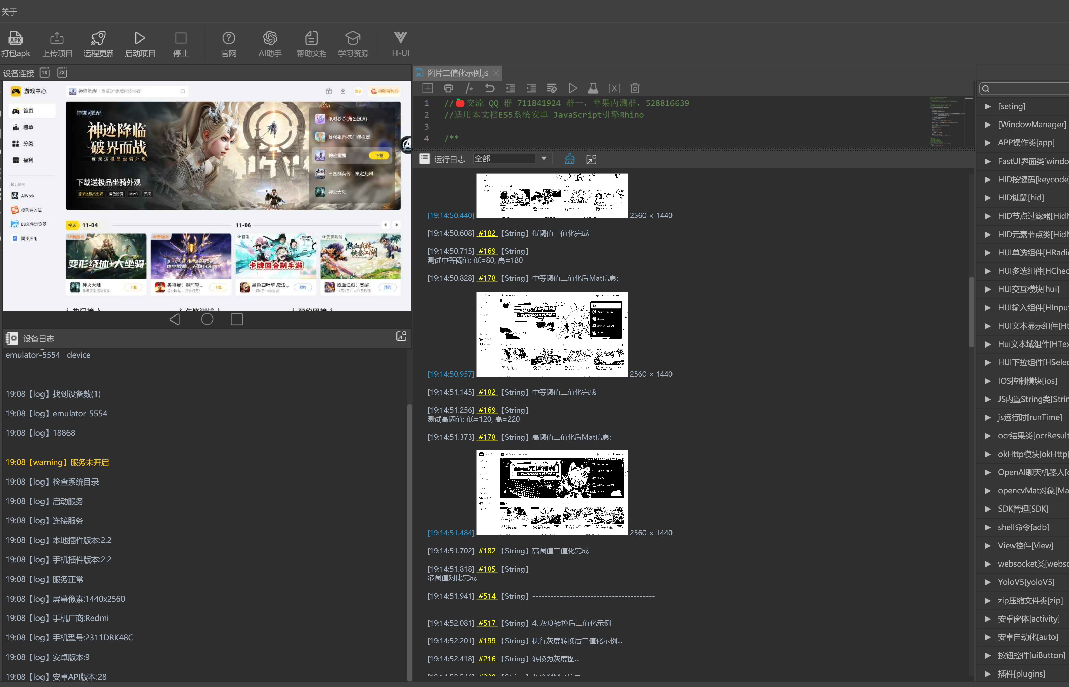Switch to 图片二值化示例.js tab
The height and width of the screenshot is (687, 1069).
pyautogui.click(x=457, y=73)
